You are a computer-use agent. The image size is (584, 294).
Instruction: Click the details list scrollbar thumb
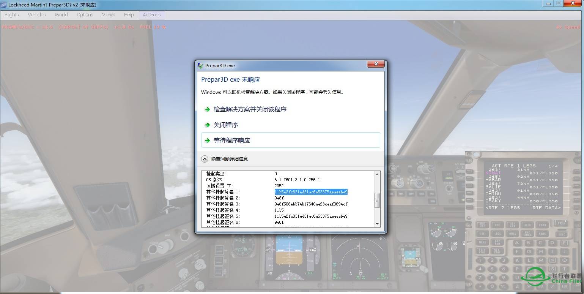click(377, 200)
